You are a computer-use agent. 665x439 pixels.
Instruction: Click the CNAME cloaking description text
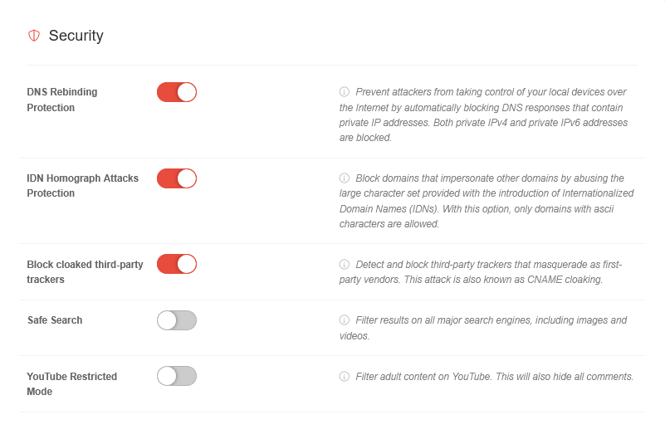pyautogui.click(x=482, y=272)
